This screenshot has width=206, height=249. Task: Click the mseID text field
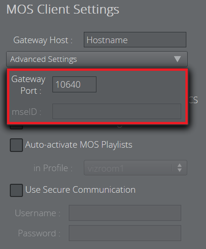(x=117, y=111)
